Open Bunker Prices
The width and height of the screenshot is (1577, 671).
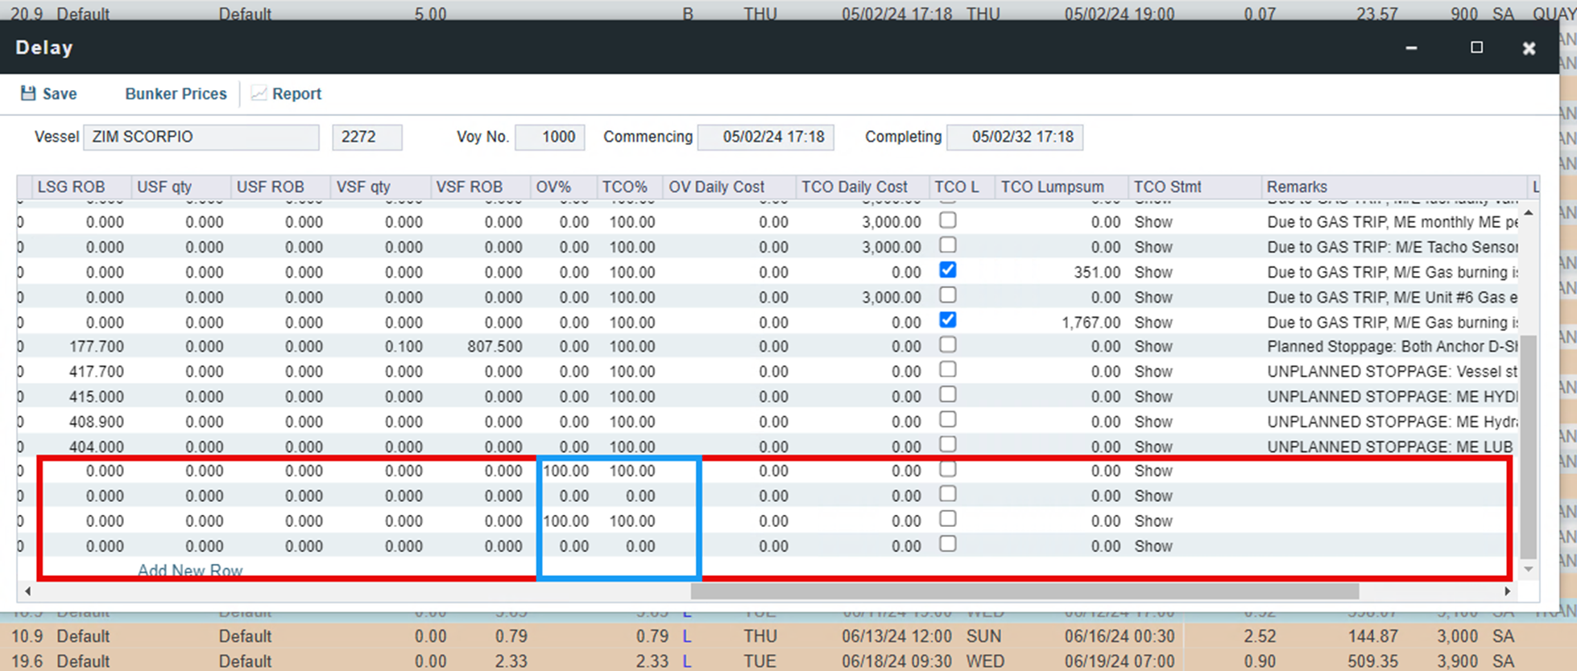coord(176,94)
